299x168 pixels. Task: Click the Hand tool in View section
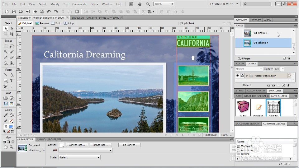coord(6,147)
